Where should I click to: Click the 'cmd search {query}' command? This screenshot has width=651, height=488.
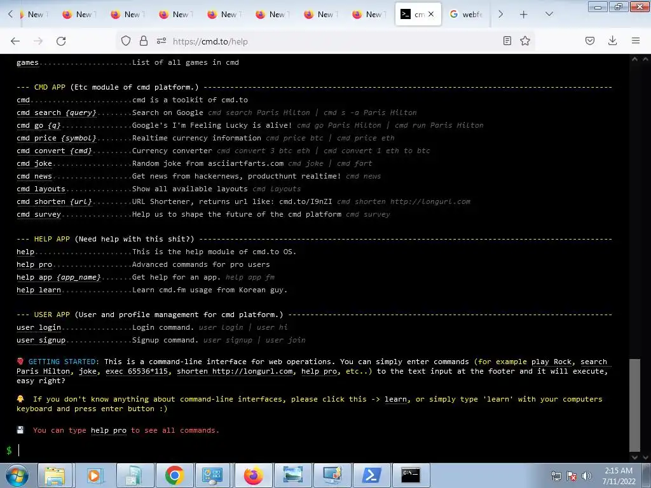coord(57,112)
